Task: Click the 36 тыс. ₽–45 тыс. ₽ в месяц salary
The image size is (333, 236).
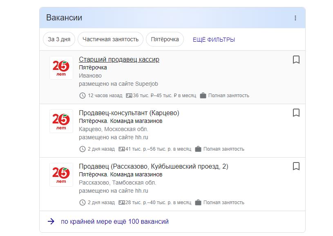Action: [x=165, y=96]
